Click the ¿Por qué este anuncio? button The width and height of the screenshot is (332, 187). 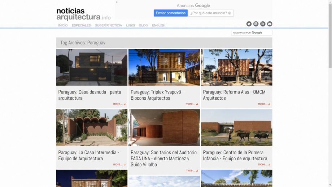point(211,13)
